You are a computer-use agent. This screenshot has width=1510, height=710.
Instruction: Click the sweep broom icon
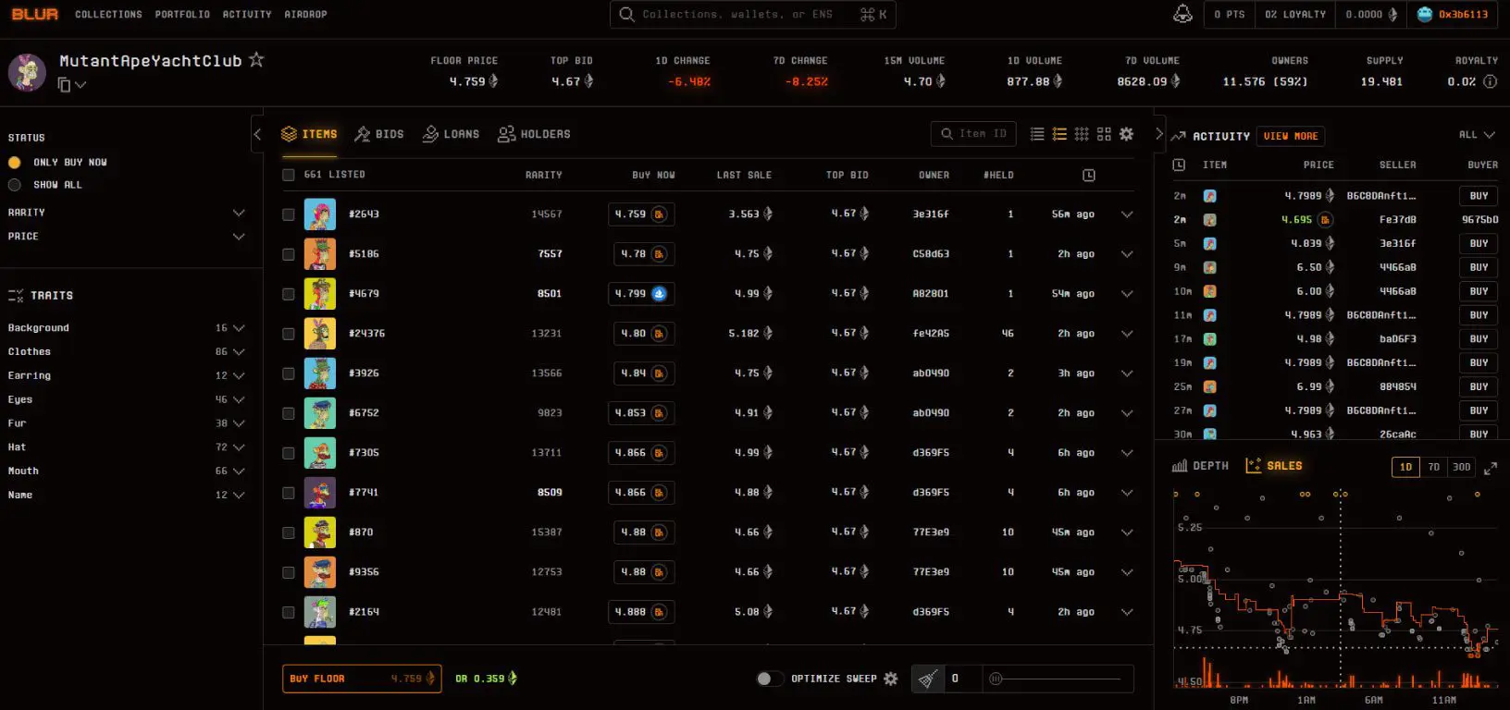(x=927, y=679)
